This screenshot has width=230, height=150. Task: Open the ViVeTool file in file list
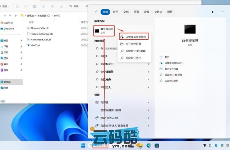click(36, 45)
